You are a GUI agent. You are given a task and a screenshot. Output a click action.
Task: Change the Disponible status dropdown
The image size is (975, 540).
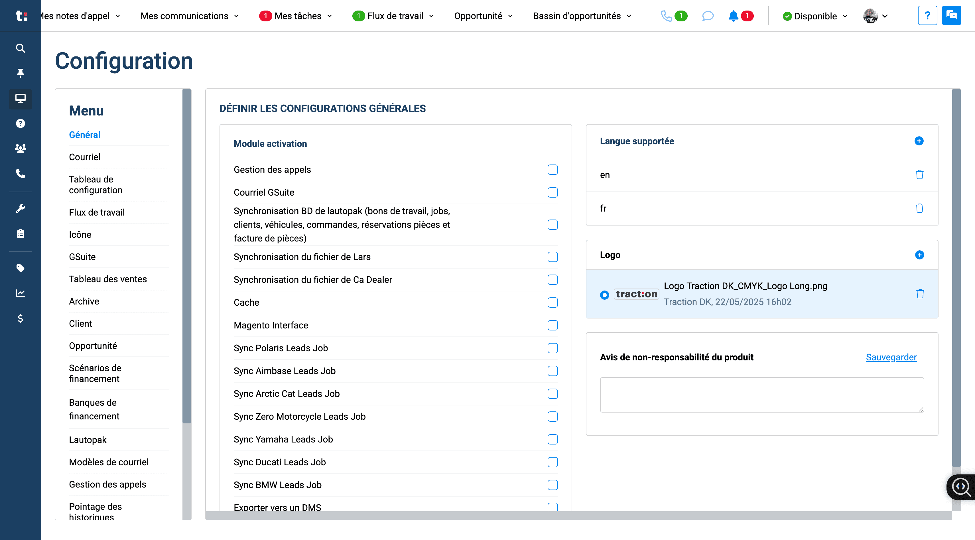(x=815, y=16)
